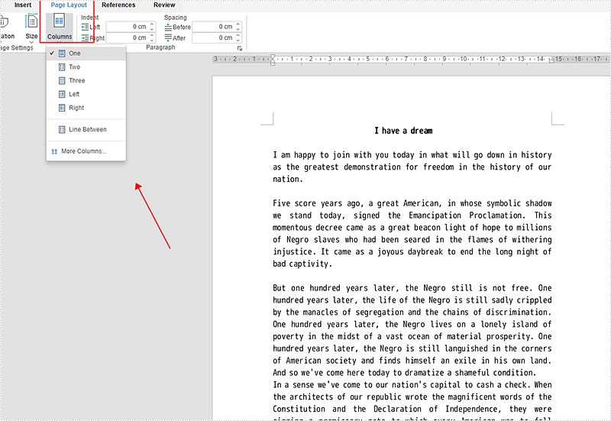
Task: Decrease Spacing After with down arrow
Action: tap(238, 40)
